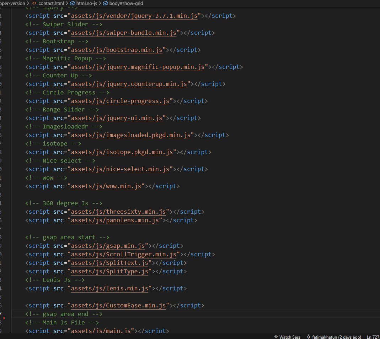Open assets/js/main.js link
380x339 pixels.
[x=101, y=330]
